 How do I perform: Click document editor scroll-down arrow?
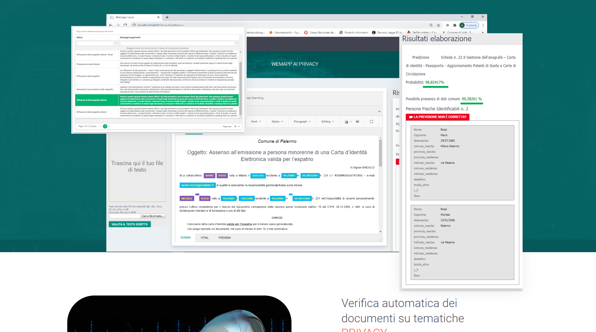(380, 232)
